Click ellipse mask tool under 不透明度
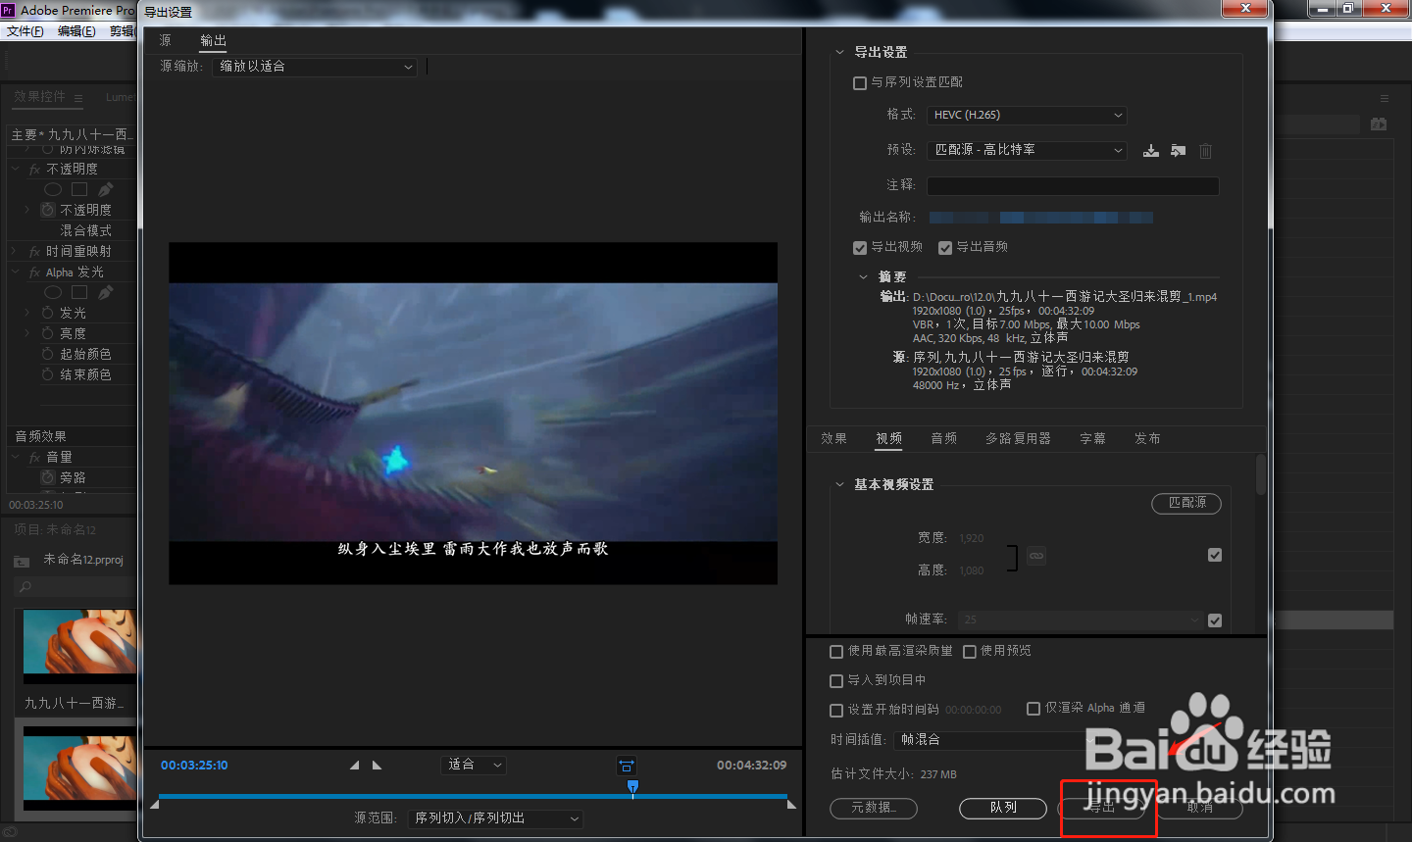The image size is (1412, 842). (53, 189)
